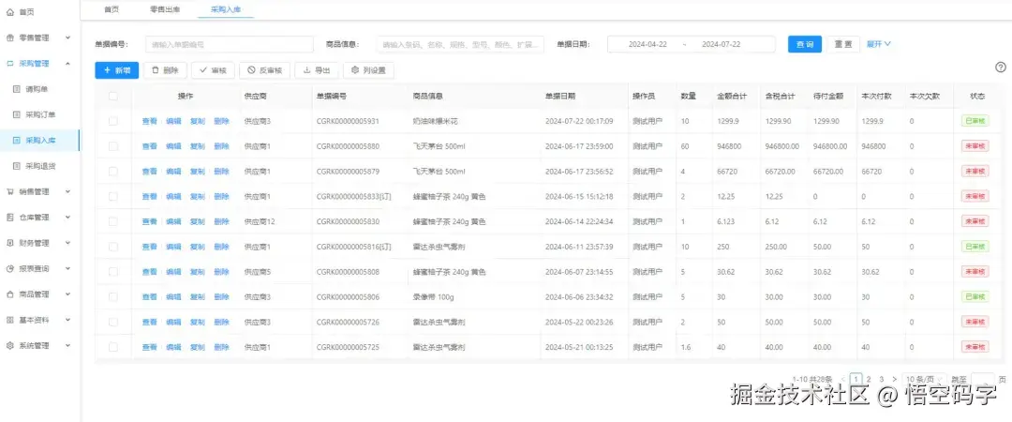
Task: Open 请购单 in the sidebar
Action: [37, 89]
